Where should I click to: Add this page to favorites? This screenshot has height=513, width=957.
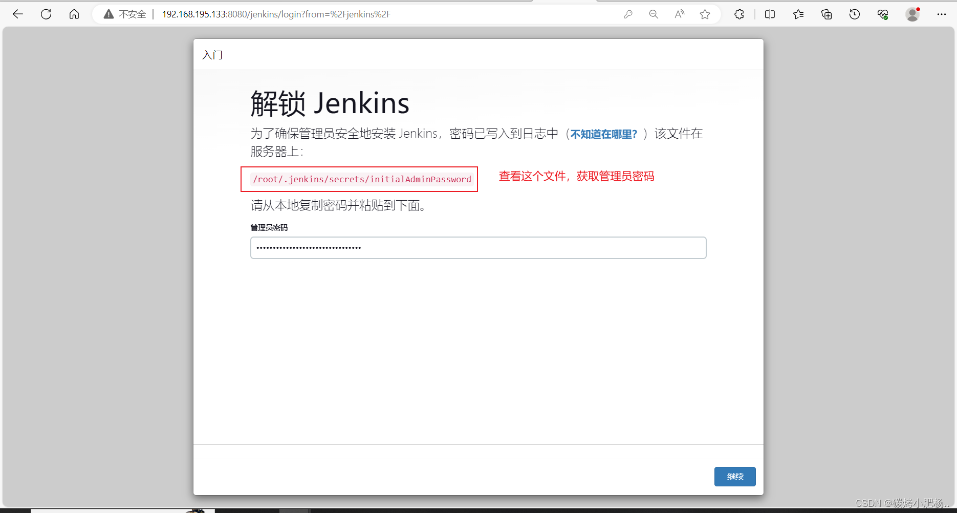point(705,14)
